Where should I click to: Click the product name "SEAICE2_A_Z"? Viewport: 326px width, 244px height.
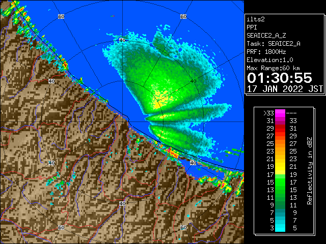pyautogui.click(x=266, y=36)
